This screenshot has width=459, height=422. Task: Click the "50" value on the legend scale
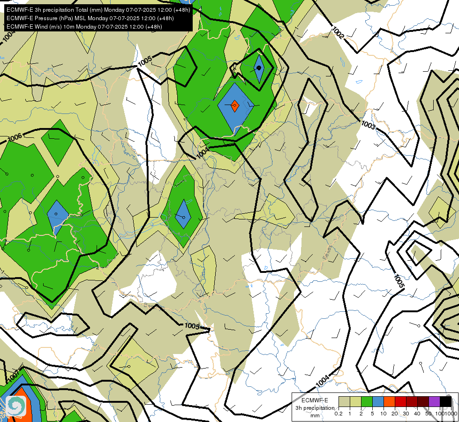tap(428, 414)
